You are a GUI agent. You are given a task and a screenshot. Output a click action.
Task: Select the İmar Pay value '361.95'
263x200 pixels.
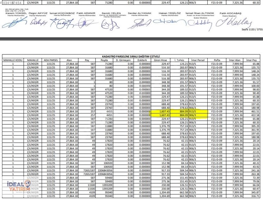255,130
